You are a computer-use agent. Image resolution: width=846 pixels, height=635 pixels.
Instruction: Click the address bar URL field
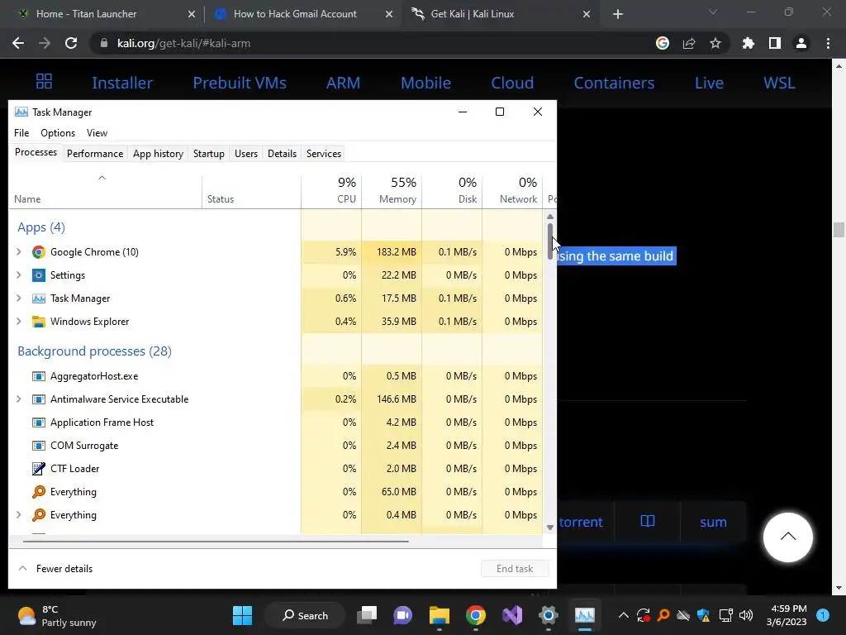tap(373, 43)
